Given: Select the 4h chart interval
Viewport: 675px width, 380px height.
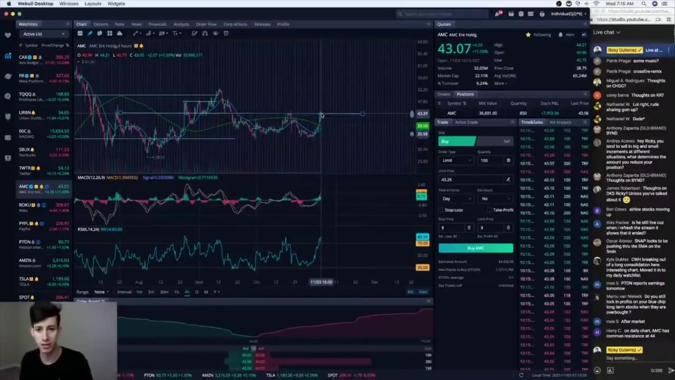Looking at the screenshot, I should click(x=187, y=292).
